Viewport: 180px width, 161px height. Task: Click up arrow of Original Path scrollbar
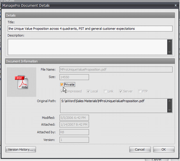pos(170,101)
